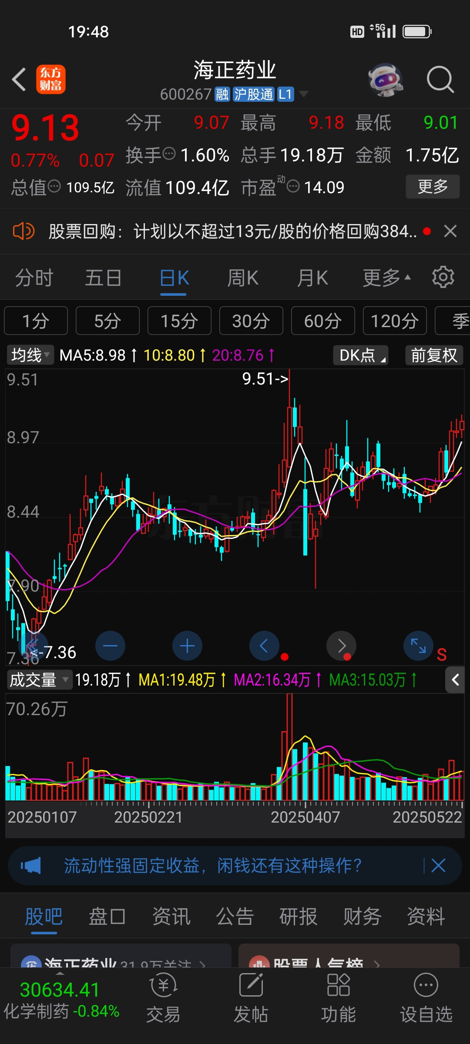Open the robot assistant avatar
The width and height of the screenshot is (470, 1044).
tap(385, 80)
